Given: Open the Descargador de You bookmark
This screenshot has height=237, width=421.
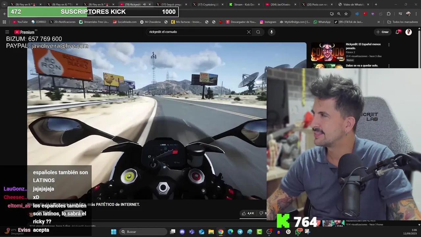Looking at the screenshot, I should click(x=241, y=22).
